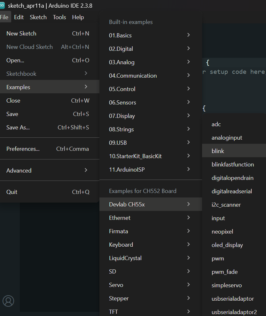The height and width of the screenshot is (316, 266).
Task: Open the pwm_fade example
Action: (234, 272)
